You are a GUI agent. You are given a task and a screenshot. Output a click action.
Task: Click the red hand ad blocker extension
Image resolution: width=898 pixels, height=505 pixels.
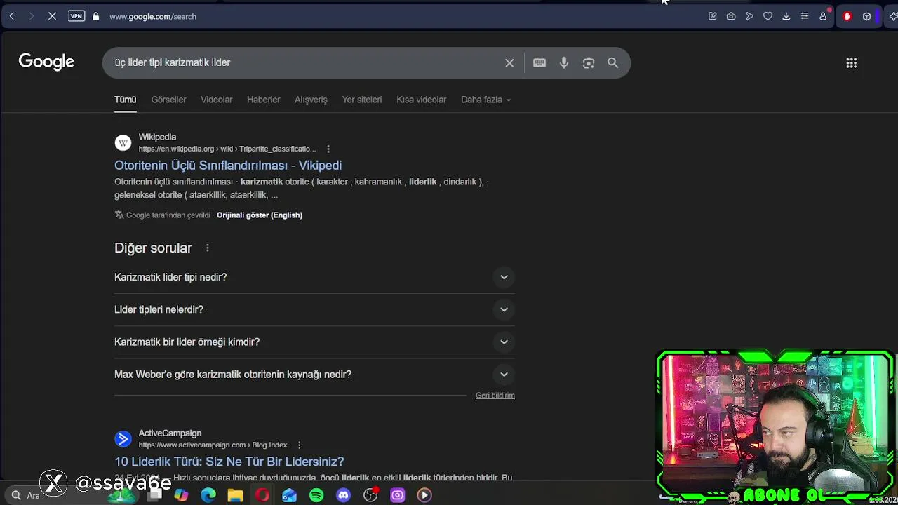pos(847,16)
